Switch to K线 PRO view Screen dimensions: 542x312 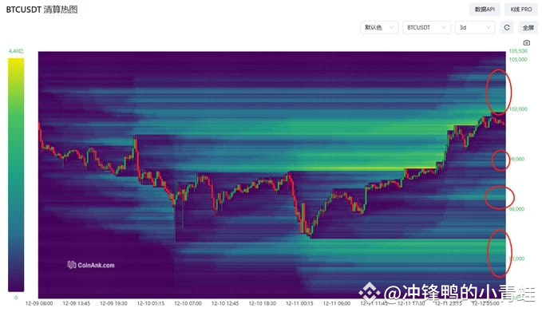pyautogui.click(x=521, y=10)
